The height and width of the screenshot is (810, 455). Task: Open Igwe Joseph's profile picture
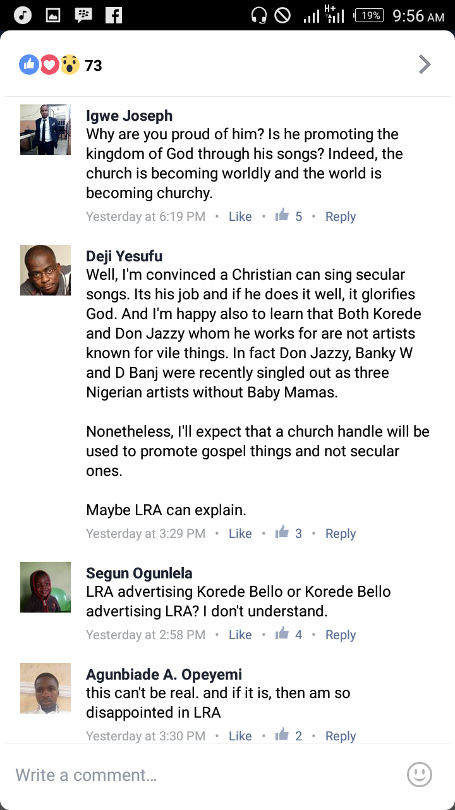click(45, 130)
